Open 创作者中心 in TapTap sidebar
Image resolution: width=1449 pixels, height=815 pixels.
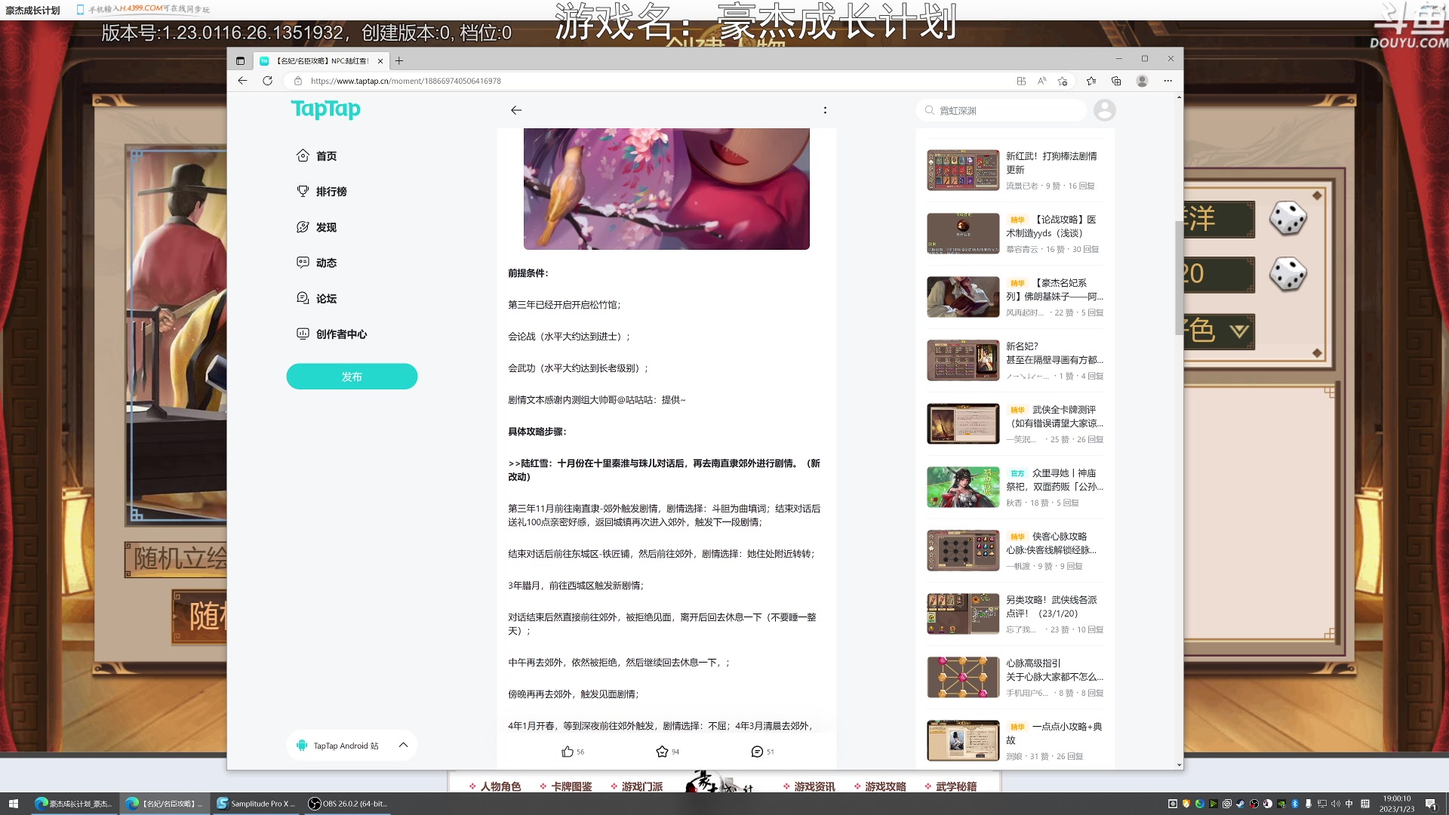pos(331,334)
